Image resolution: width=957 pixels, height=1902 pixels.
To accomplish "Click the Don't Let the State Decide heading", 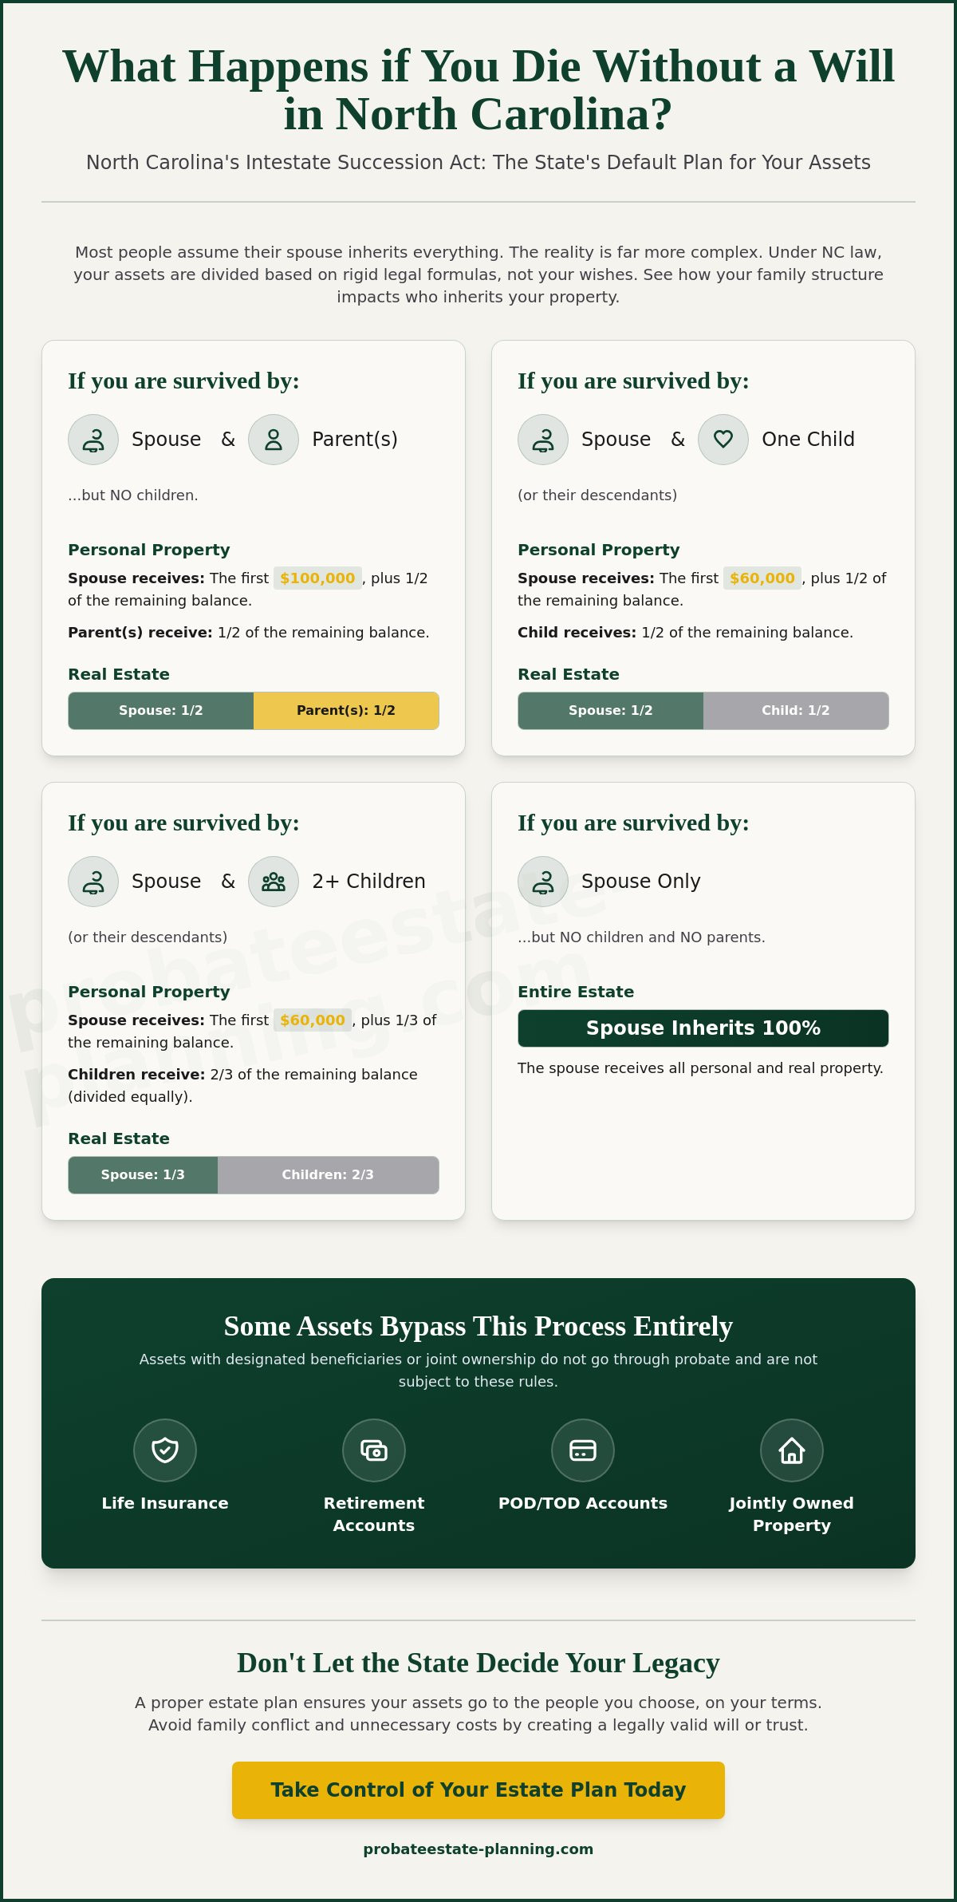I will tap(478, 1663).
